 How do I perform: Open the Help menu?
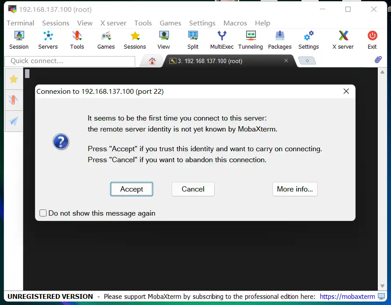pos(262,23)
